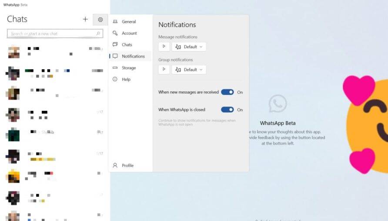
Task: Click the Help info icon
Action: click(x=115, y=79)
